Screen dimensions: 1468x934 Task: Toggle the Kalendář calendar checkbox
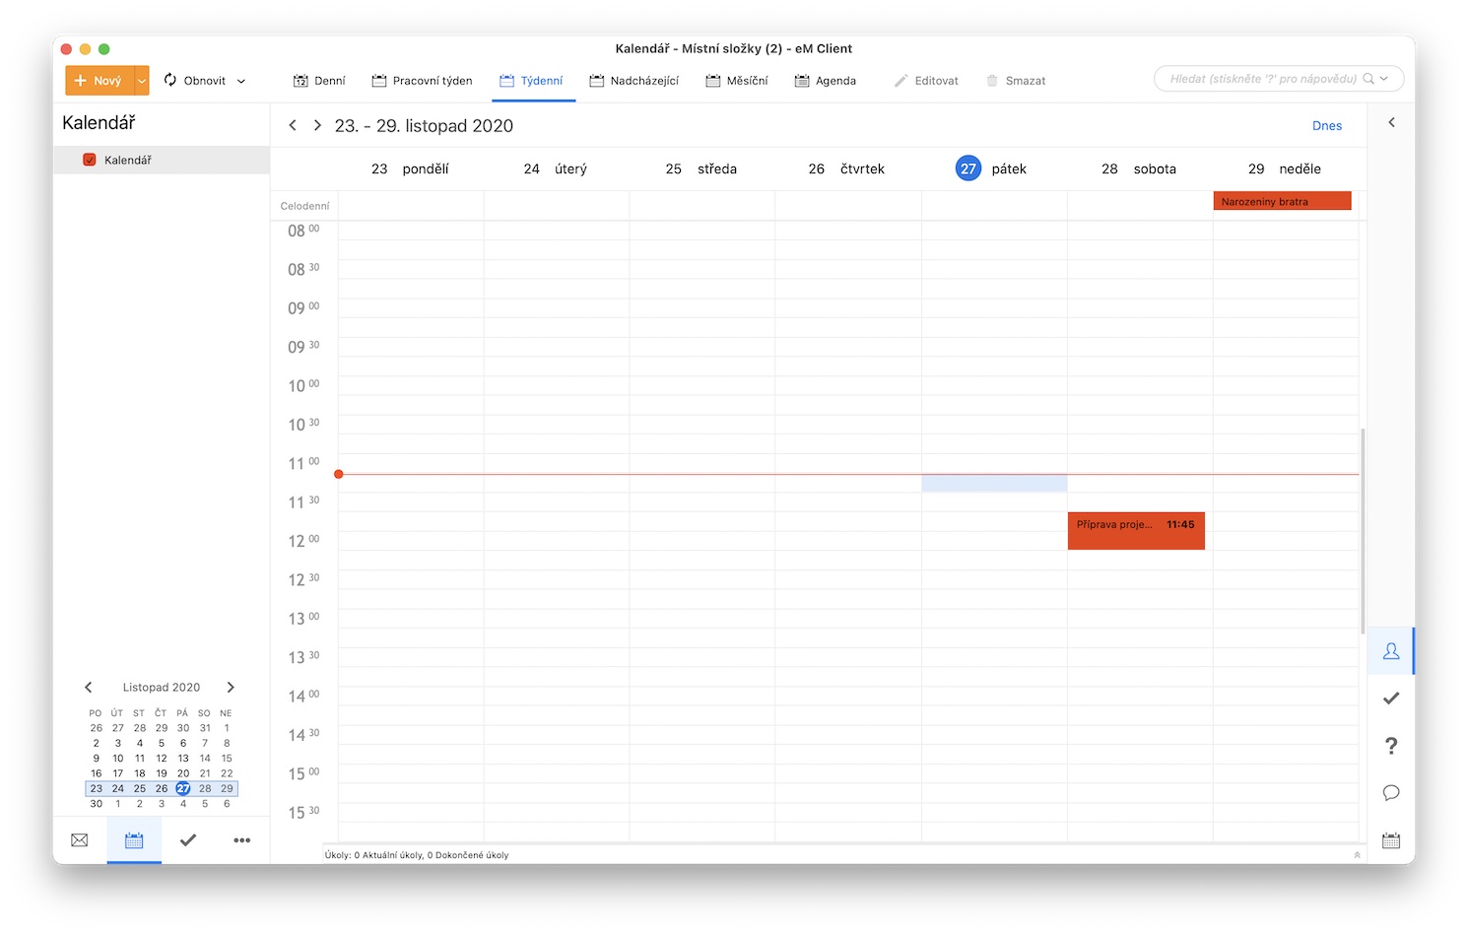pyautogui.click(x=90, y=160)
